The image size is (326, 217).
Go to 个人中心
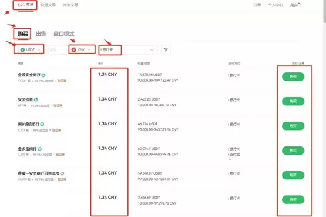pos(275,5)
